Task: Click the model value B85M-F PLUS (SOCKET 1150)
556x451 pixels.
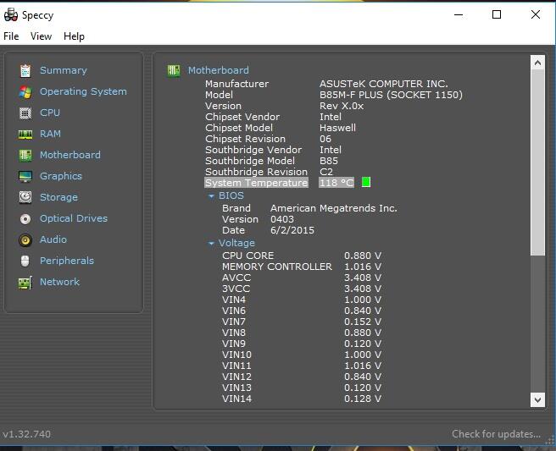Action: (391, 95)
